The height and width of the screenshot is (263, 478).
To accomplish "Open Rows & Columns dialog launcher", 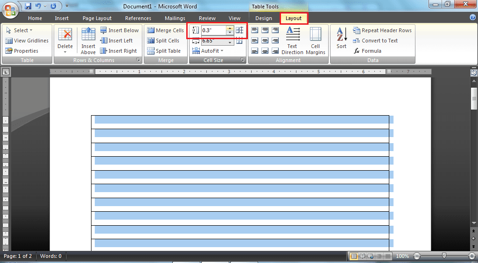I will tap(138, 60).
